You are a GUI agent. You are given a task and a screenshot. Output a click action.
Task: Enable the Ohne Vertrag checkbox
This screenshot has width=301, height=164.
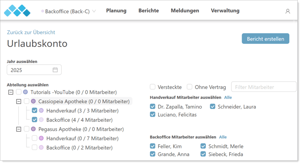click(x=190, y=87)
